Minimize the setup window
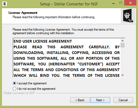This screenshot has height=108, width=138. 113,4
